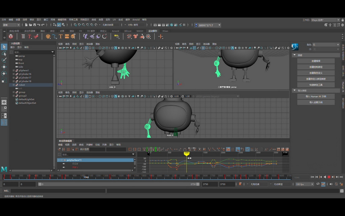
Task: Click the 导入 Human IK 示例 button
Action: (x=316, y=97)
